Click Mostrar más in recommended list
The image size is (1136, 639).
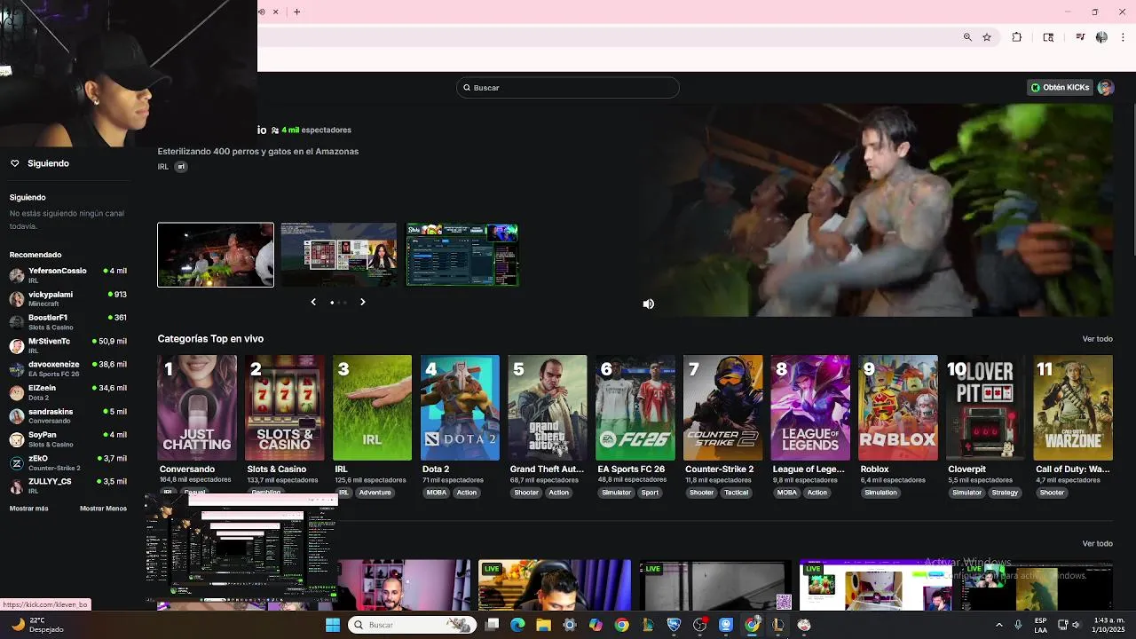point(29,509)
